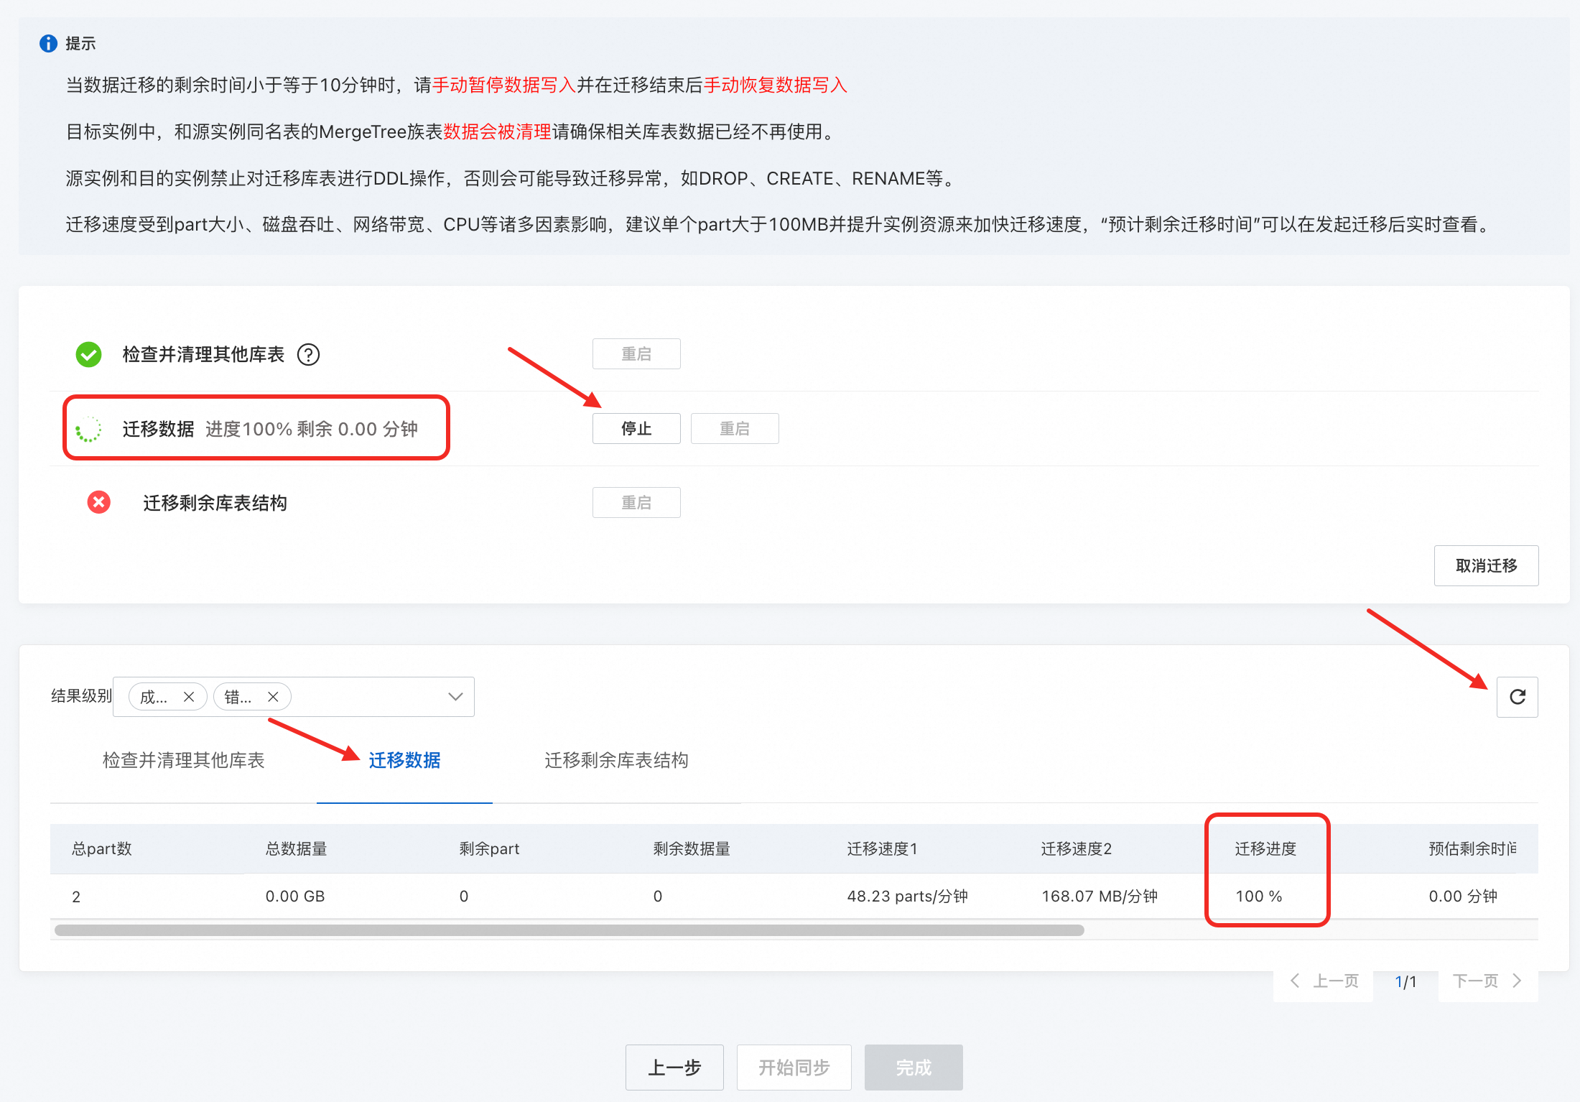Open the 迁移剩余库表结构 tab
The height and width of the screenshot is (1102, 1580).
click(616, 760)
